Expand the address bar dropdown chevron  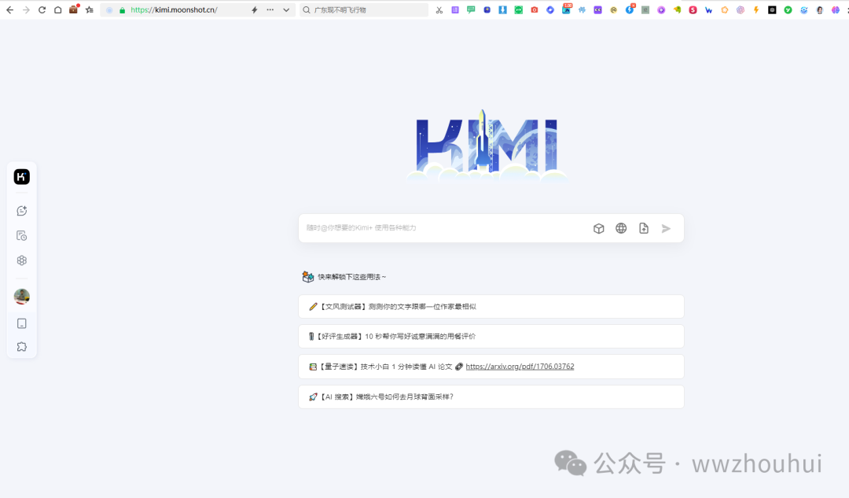point(286,9)
